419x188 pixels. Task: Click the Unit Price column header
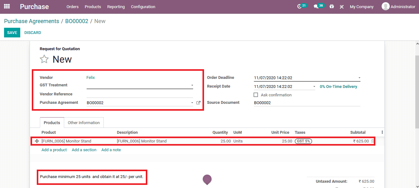[280, 133]
